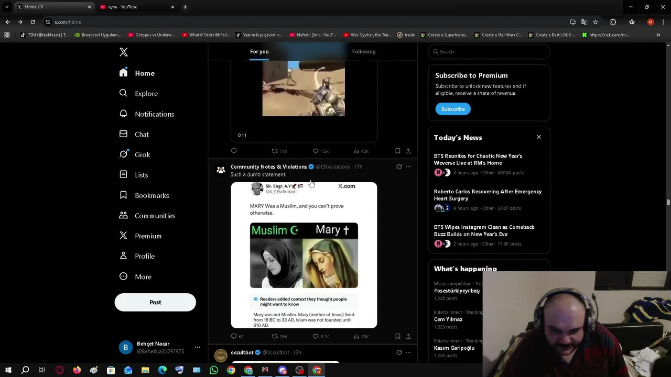This screenshot has height=377, width=671.
Task: Open Roberto Carlos heart surgery news
Action: tap(488, 195)
